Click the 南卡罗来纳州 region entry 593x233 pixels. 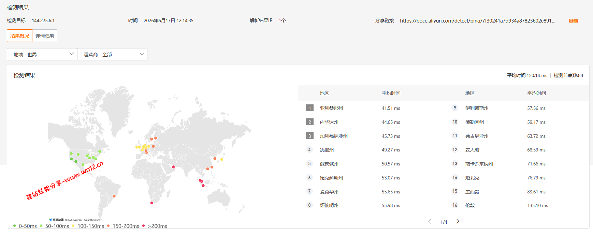479,164
